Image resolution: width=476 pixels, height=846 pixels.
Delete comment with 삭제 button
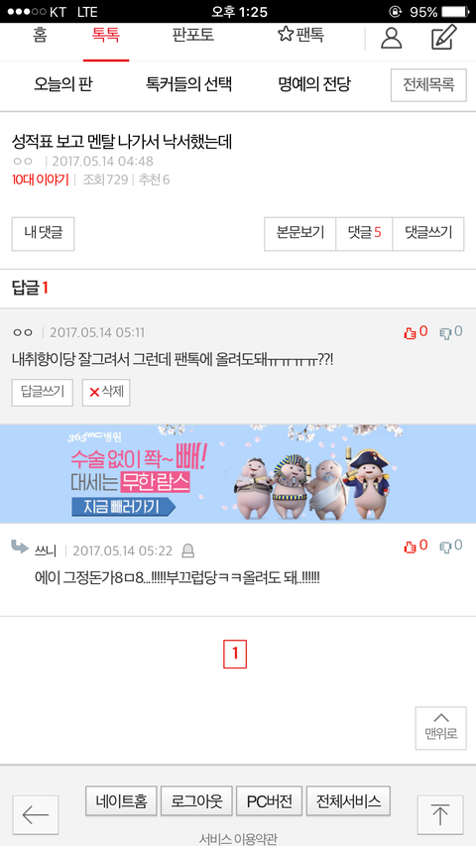[106, 392]
